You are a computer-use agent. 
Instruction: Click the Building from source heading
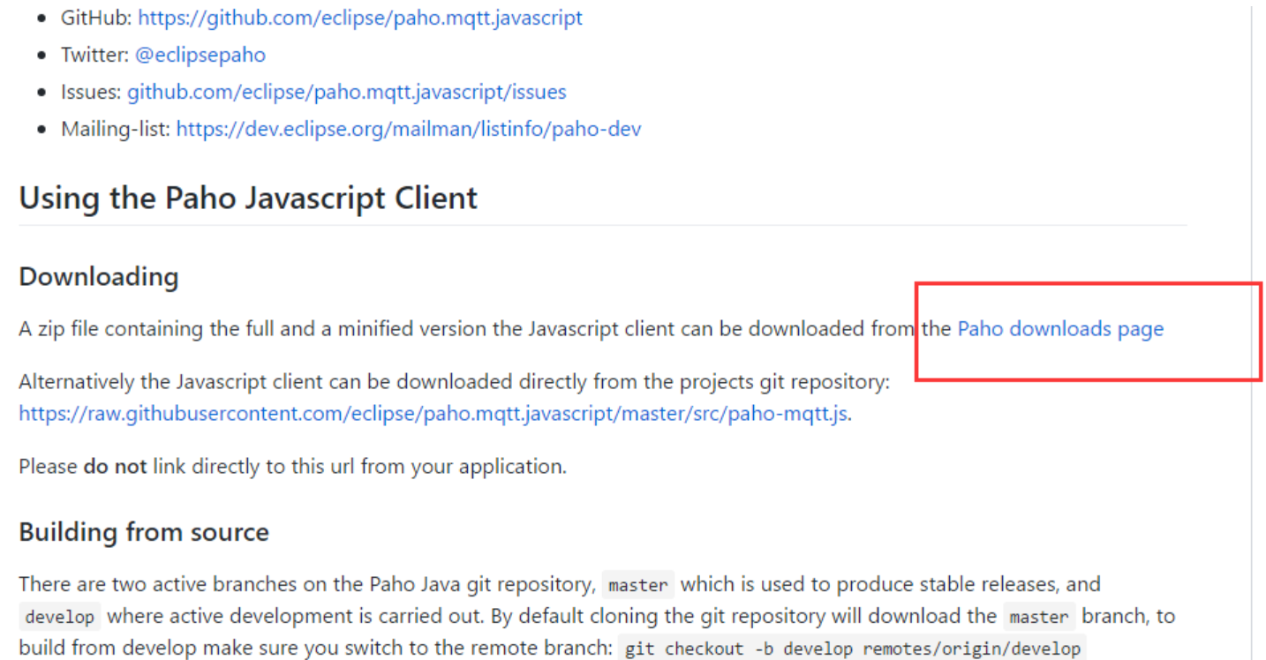pyautogui.click(x=144, y=532)
